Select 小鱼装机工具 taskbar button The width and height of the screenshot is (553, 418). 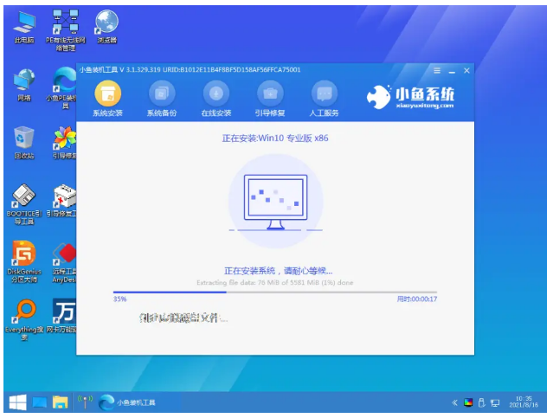coord(126,402)
